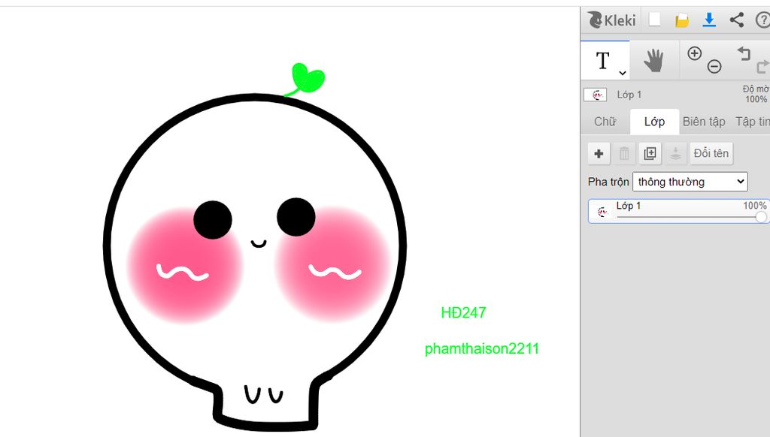Screen dimensions: 770x437
Task: Share the drawing
Action: coord(737,20)
